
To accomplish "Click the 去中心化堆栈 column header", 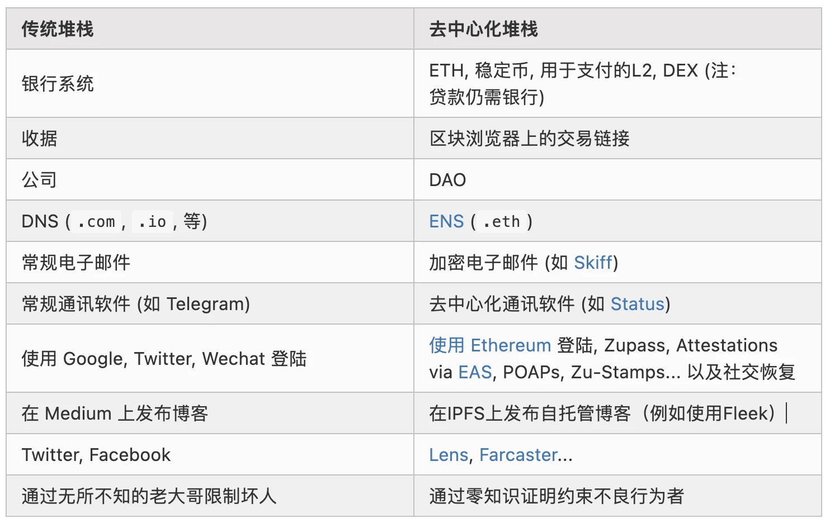I will click(483, 29).
